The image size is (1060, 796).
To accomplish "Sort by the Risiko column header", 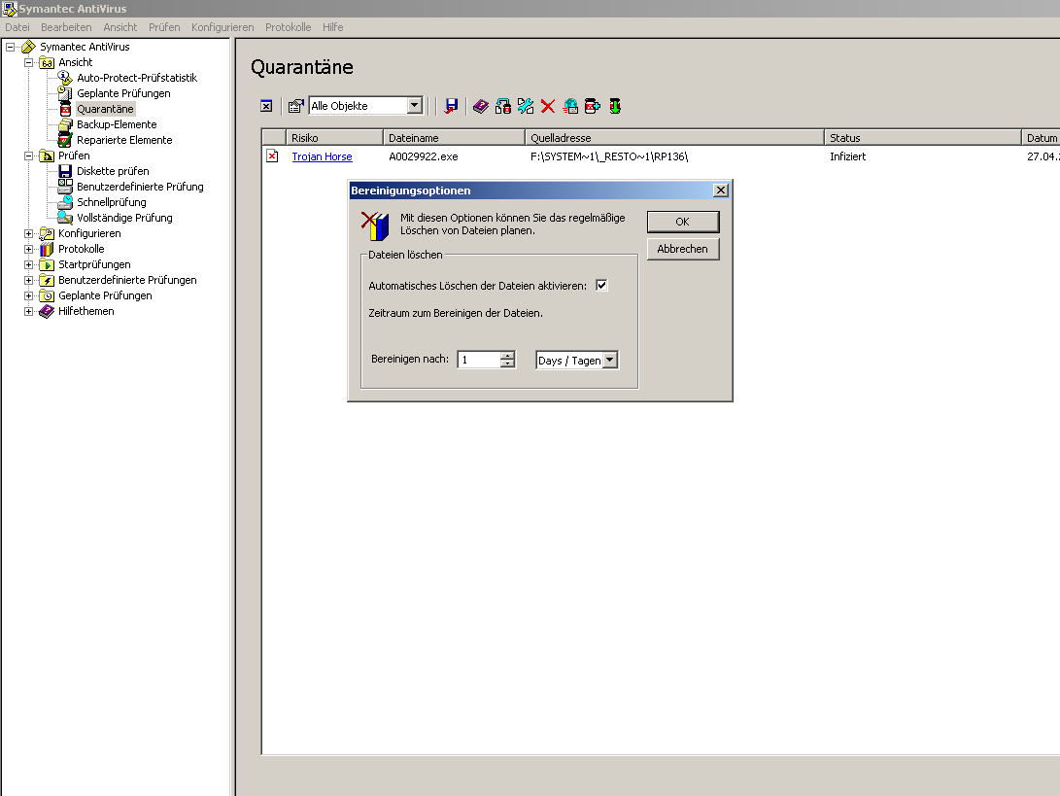I will coord(334,137).
